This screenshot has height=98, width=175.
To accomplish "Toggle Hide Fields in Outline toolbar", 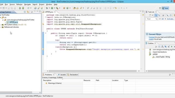I will pyautogui.click(x=165, y=47).
